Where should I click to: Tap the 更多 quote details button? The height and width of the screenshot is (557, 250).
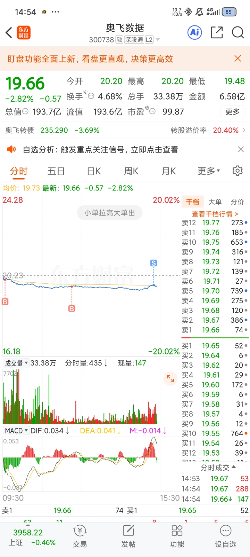pos(233,111)
